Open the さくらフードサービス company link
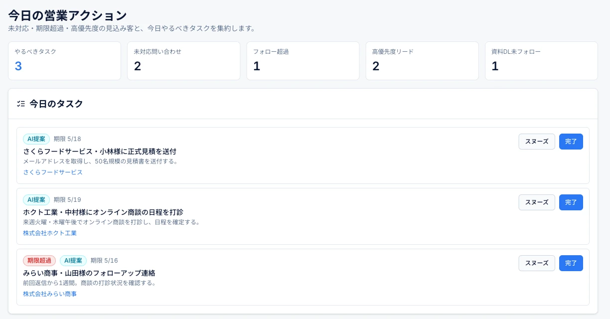Image resolution: width=610 pixels, height=319 pixels. click(53, 172)
